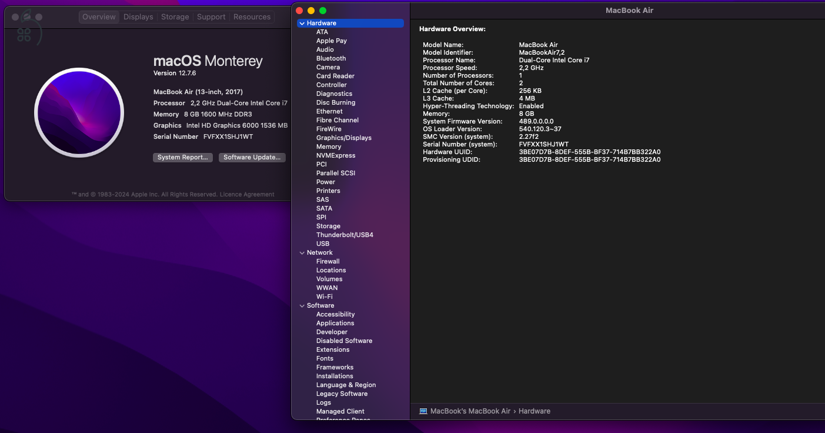
Task: Select the Support tab
Action: [x=211, y=17]
